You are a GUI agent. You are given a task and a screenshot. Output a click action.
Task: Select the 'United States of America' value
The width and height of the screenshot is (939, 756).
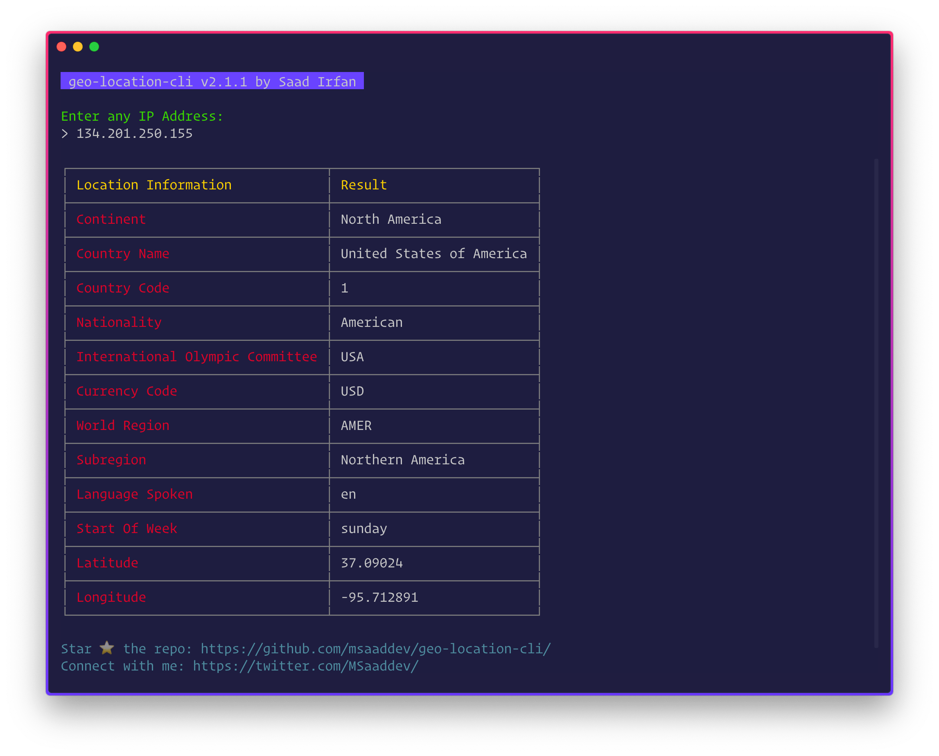(x=433, y=254)
